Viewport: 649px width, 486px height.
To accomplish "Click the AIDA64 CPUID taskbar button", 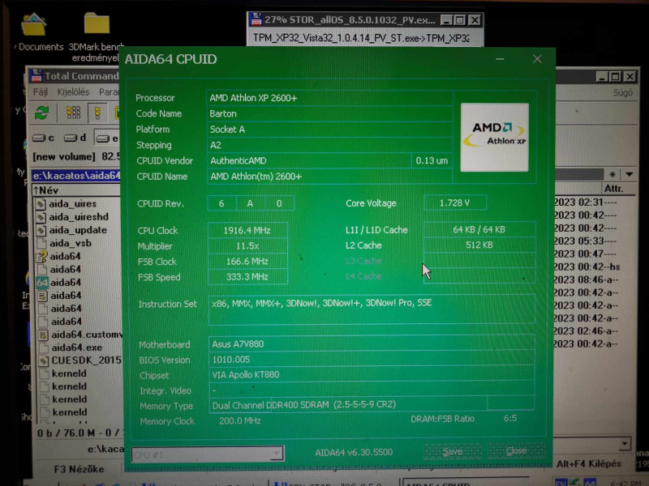I will pyautogui.click(x=463, y=482).
